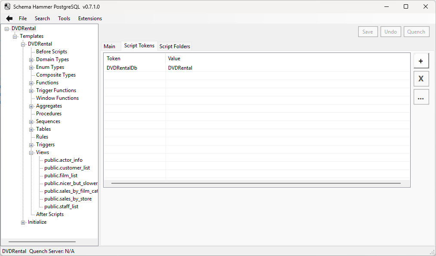This screenshot has width=436, height=256.
Task: Click the back navigation arrow icon
Action: (x=9, y=18)
